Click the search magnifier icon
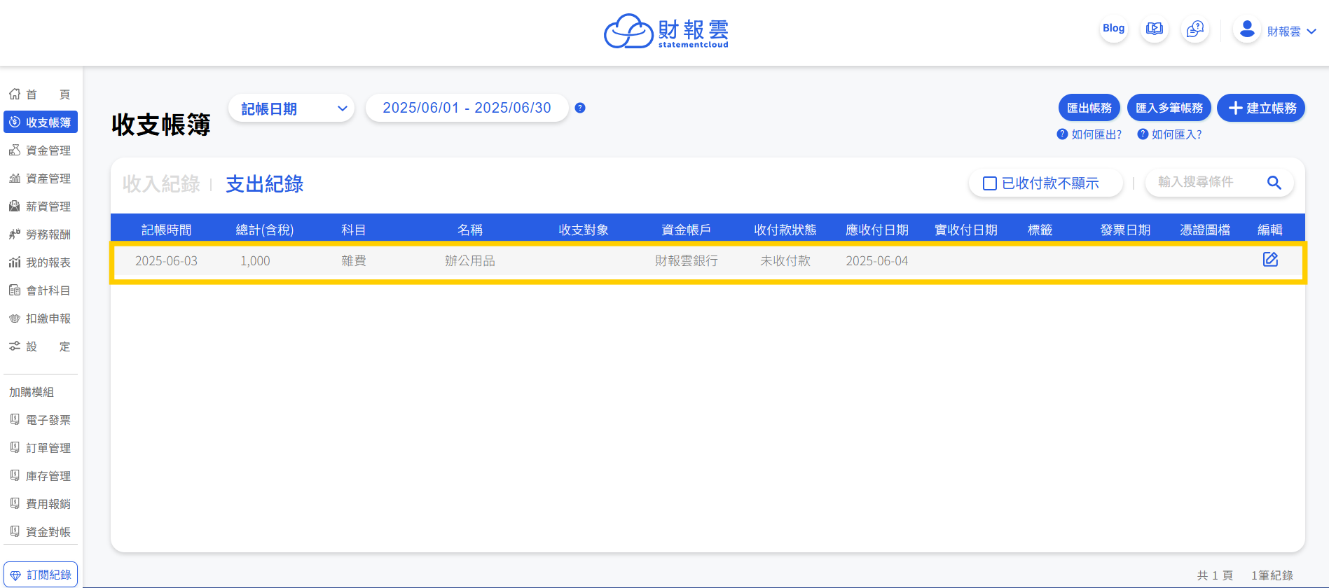Viewport: 1329px width, 588px height. [x=1274, y=183]
